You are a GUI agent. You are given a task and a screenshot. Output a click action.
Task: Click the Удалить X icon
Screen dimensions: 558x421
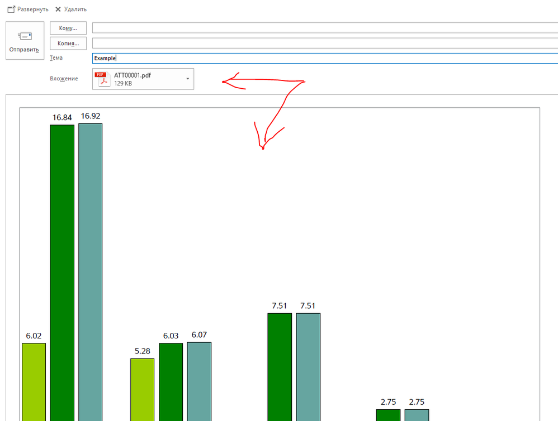coord(58,9)
